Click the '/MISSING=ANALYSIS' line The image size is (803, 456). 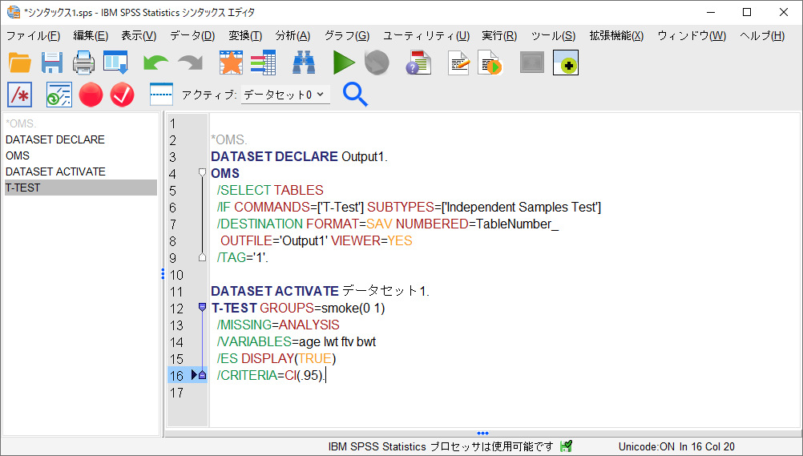[278, 325]
